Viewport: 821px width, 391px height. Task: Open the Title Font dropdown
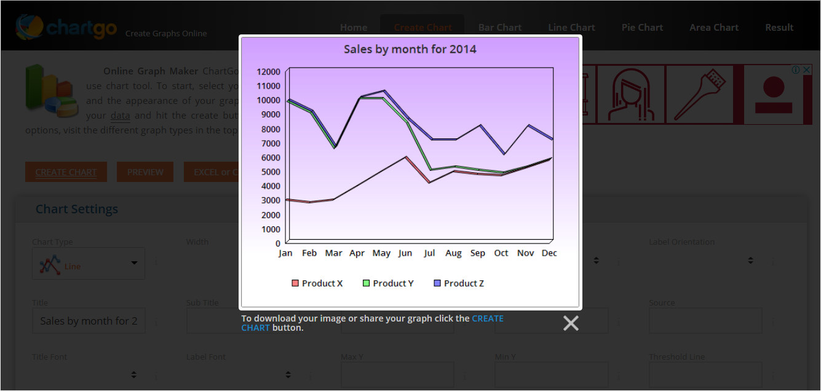point(89,374)
